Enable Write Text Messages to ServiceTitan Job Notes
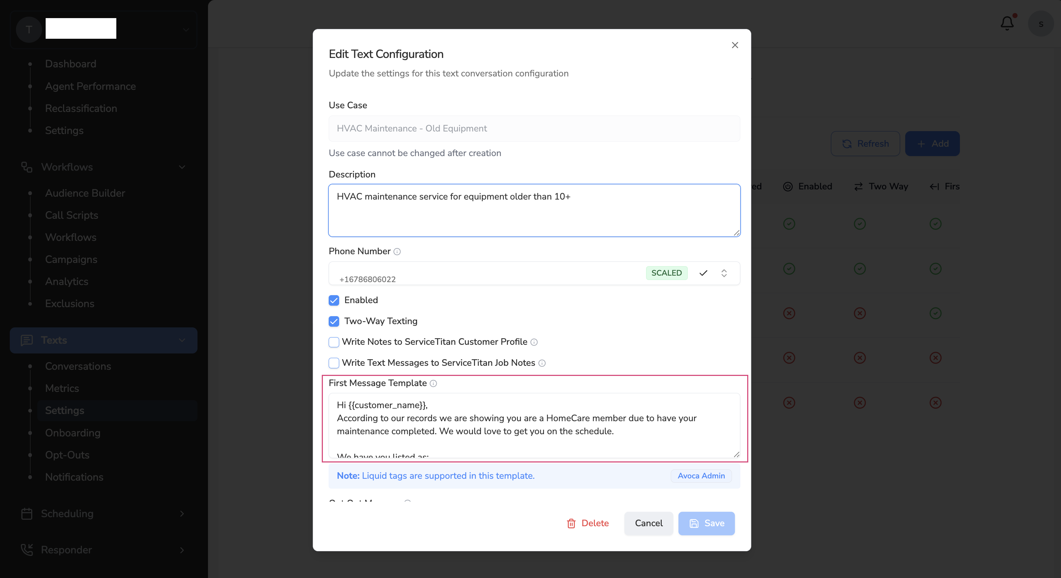The width and height of the screenshot is (1061, 578). [x=334, y=363]
